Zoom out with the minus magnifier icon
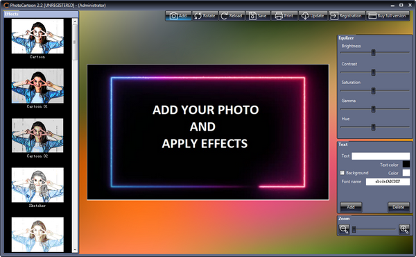Screen dimensions: 416x257 (x=344, y=229)
